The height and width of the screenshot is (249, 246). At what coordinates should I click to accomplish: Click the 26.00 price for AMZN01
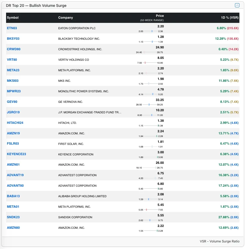click(160, 163)
